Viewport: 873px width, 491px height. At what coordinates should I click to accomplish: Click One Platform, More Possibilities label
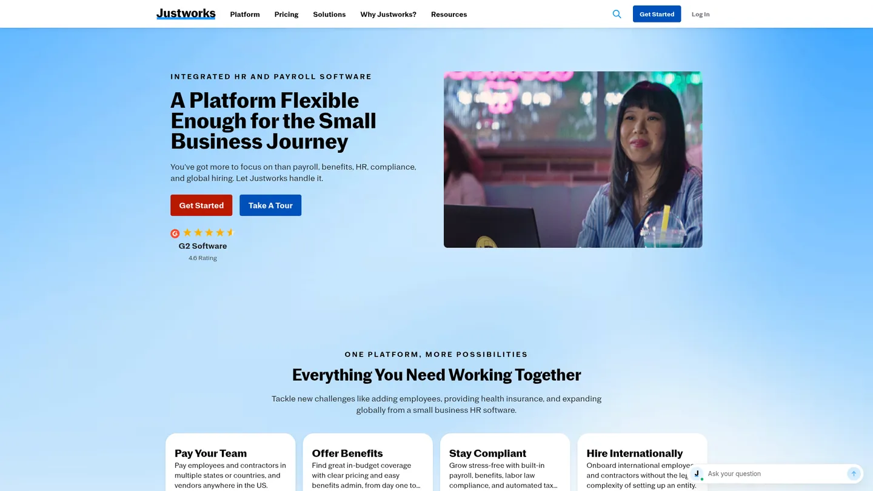point(436,355)
